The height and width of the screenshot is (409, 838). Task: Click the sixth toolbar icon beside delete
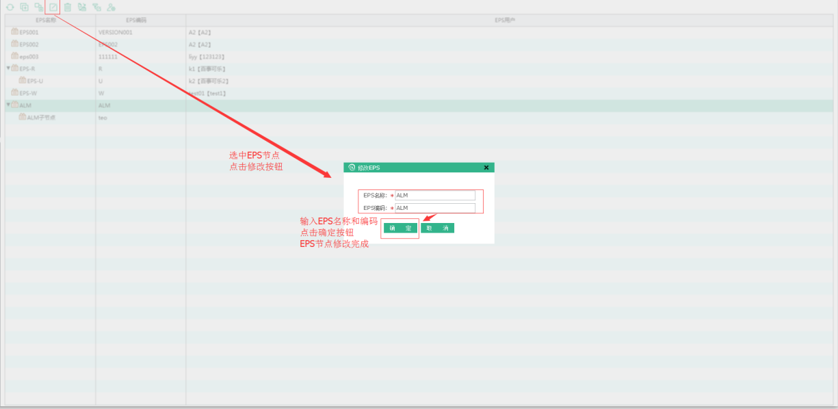pyautogui.click(x=82, y=7)
